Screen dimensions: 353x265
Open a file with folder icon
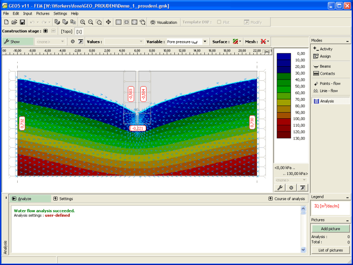[x=14, y=22]
